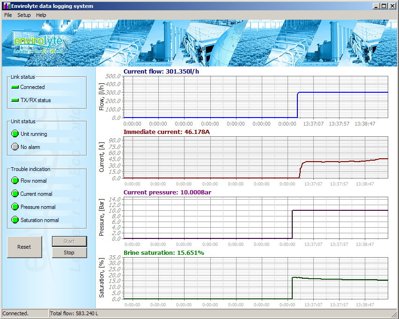399x319 pixels.
Task: Click the Flow normal indicator LED
Action: 15,181
